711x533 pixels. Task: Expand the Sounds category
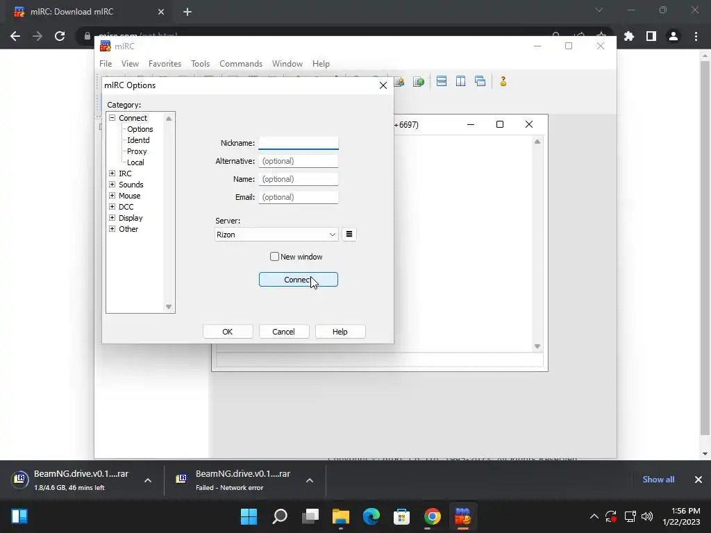point(112,185)
